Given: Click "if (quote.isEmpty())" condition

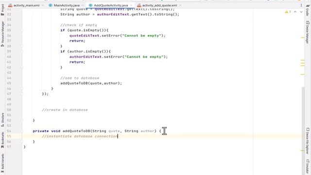Looking at the screenshot, I should (x=85, y=30).
